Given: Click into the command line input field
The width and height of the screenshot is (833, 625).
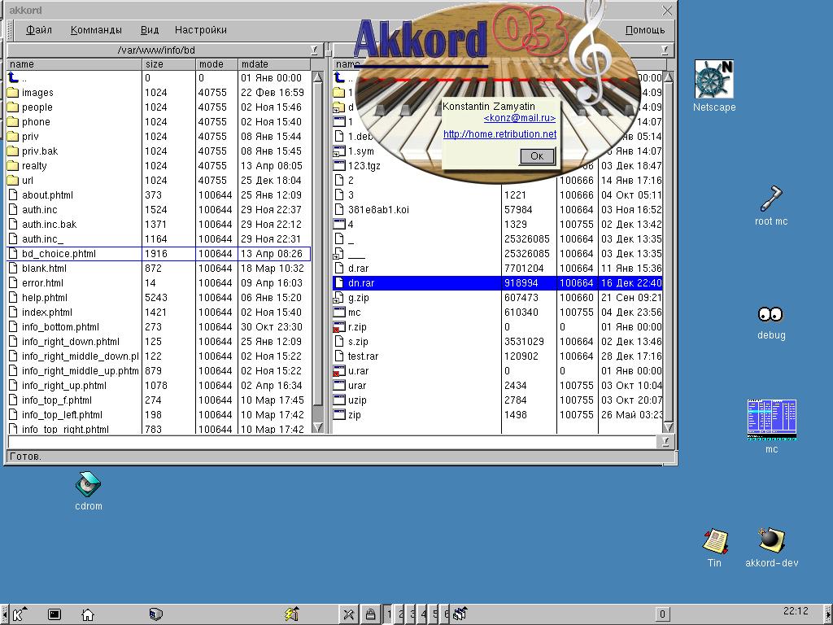Looking at the screenshot, I should 333,441.
